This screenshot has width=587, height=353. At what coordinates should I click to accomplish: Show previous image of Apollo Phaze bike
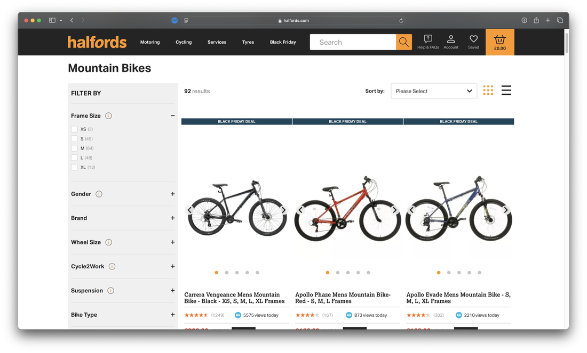(x=300, y=210)
